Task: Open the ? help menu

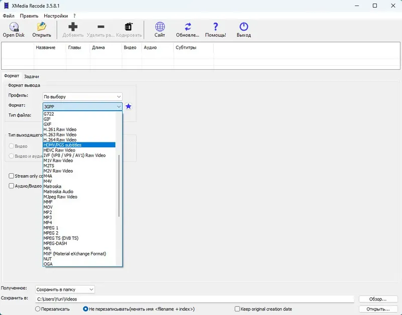Action: coord(74,16)
